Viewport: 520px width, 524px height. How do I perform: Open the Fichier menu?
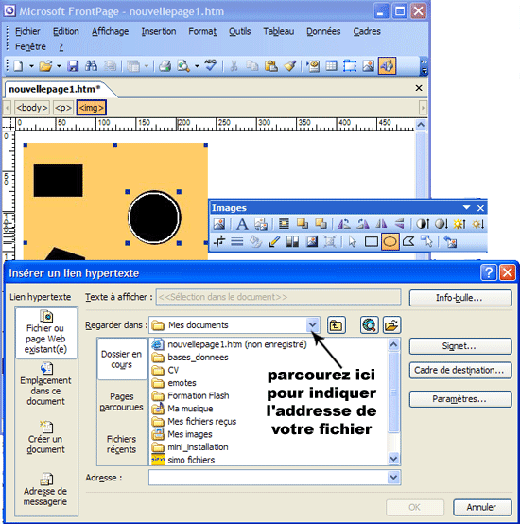click(27, 31)
